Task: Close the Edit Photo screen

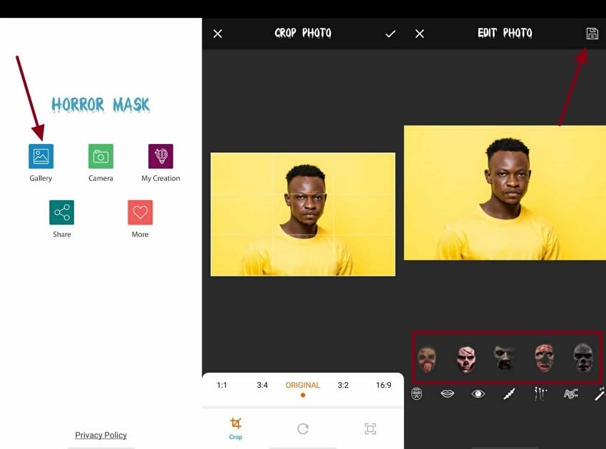Action: [x=419, y=34]
